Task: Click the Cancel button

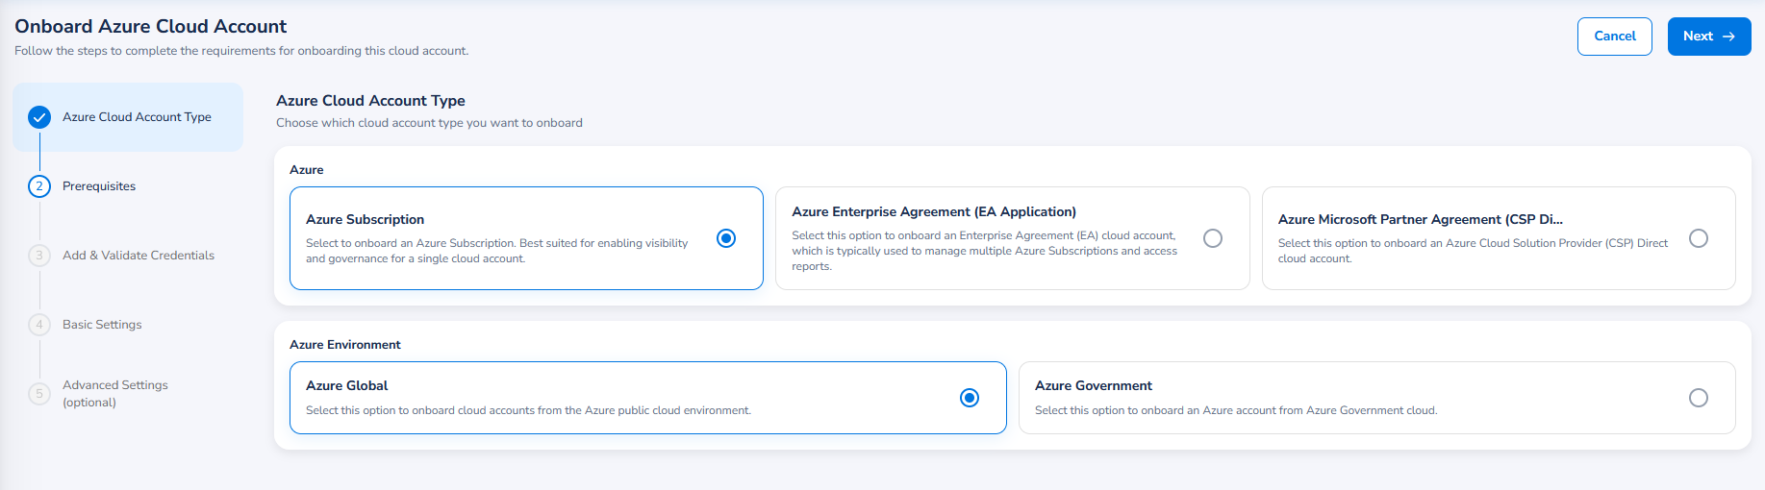Action: click(x=1615, y=37)
